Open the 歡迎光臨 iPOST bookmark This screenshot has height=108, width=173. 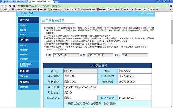55,10
